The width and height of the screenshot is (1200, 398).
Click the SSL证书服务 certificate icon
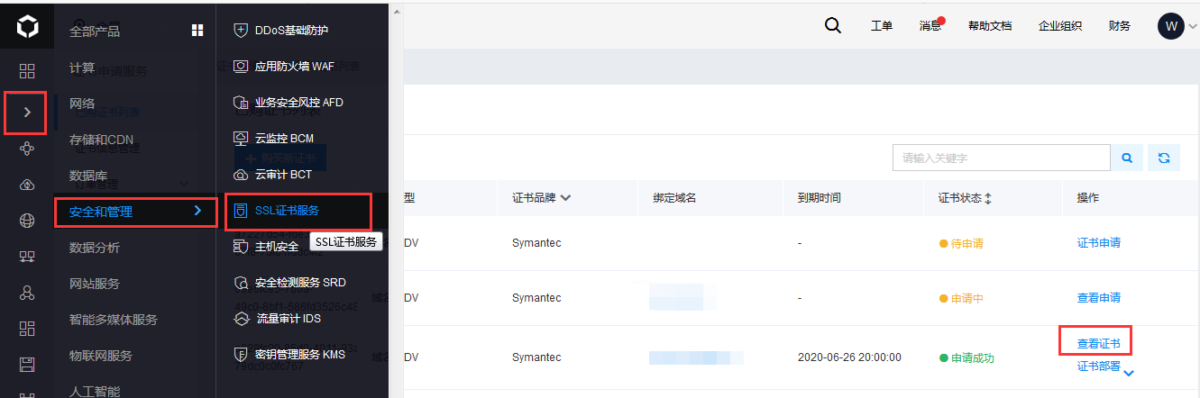(241, 211)
